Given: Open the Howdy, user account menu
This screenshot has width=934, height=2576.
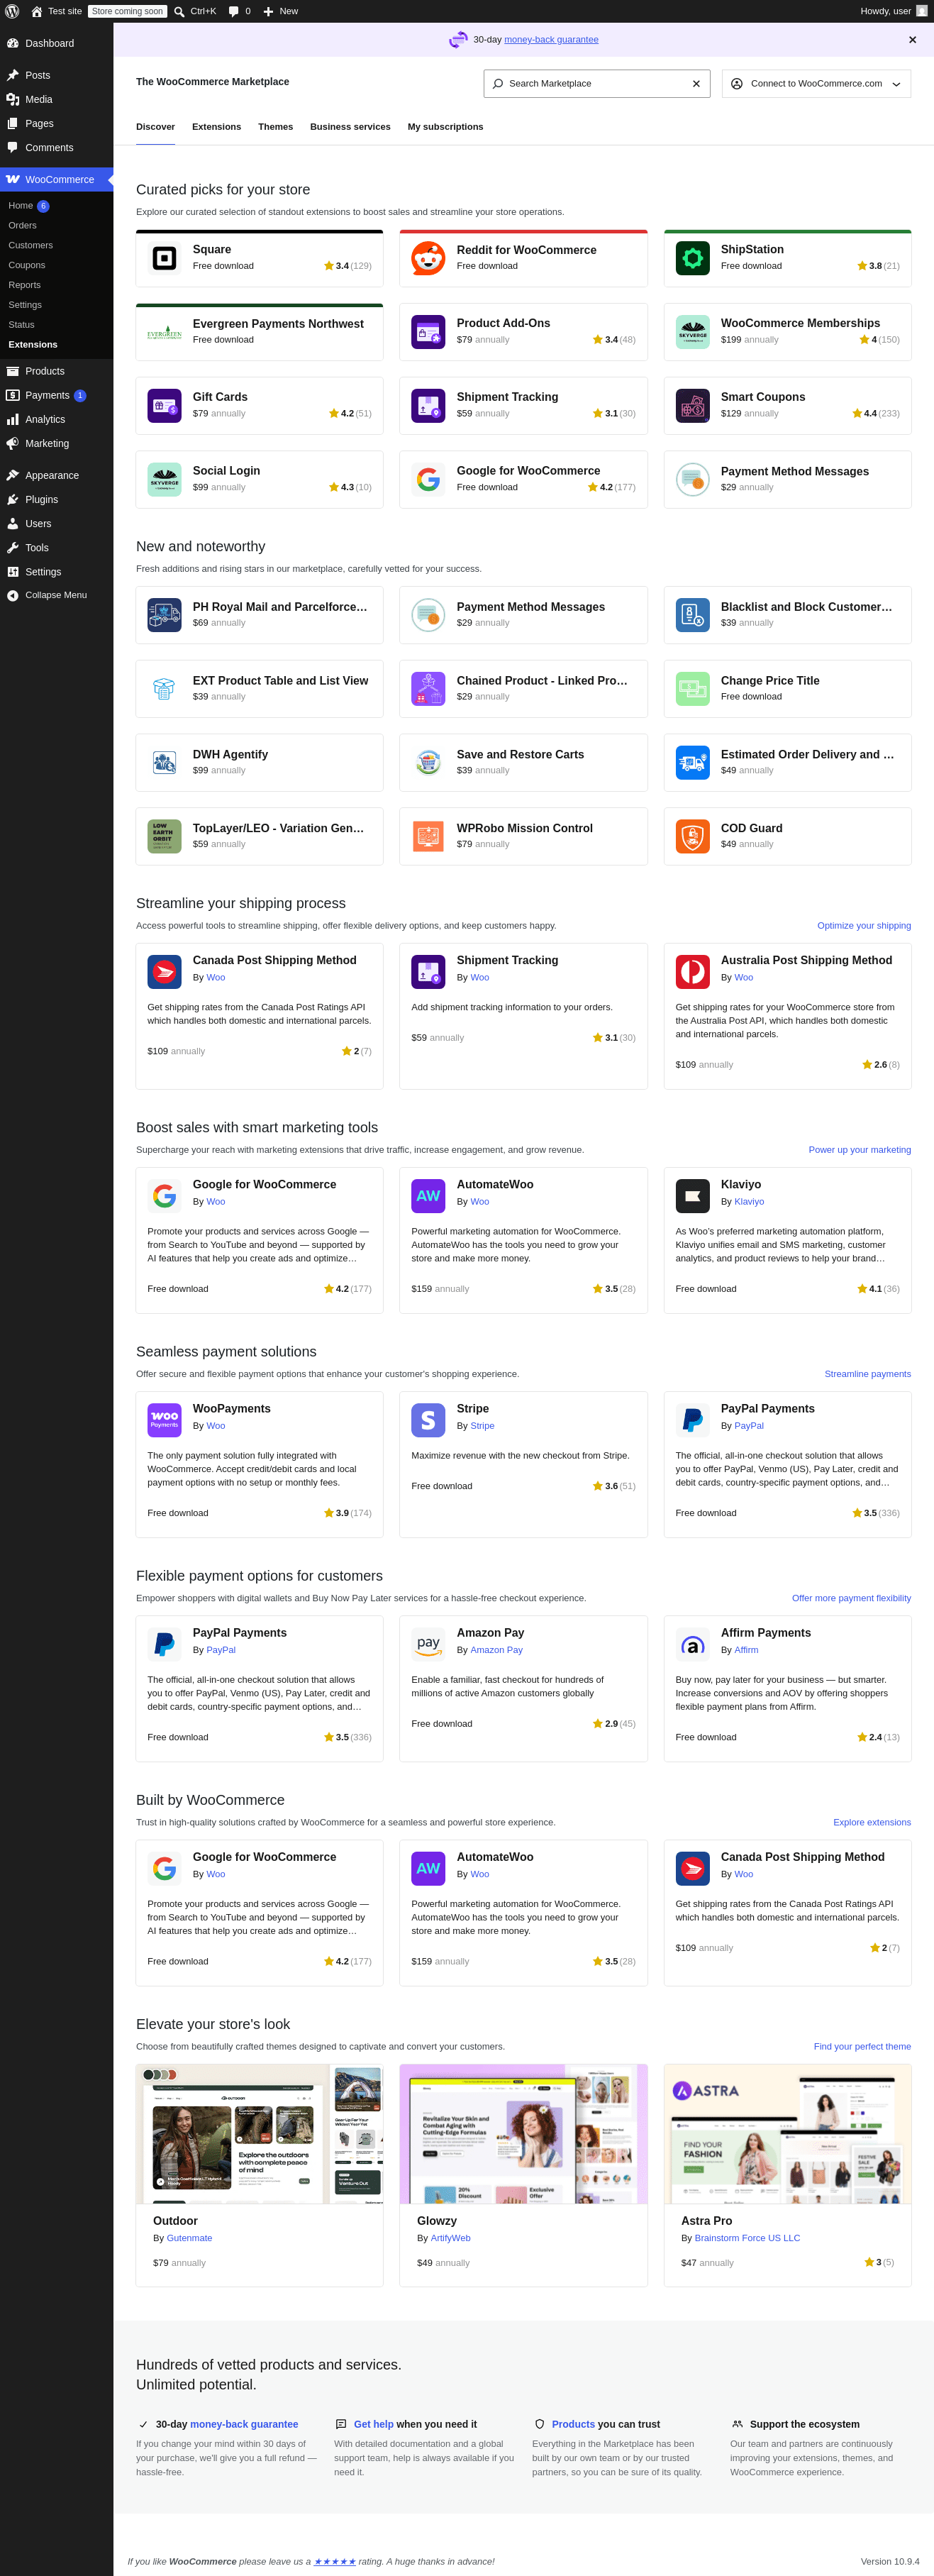Looking at the screenshot, I should (x=893, y=11).
